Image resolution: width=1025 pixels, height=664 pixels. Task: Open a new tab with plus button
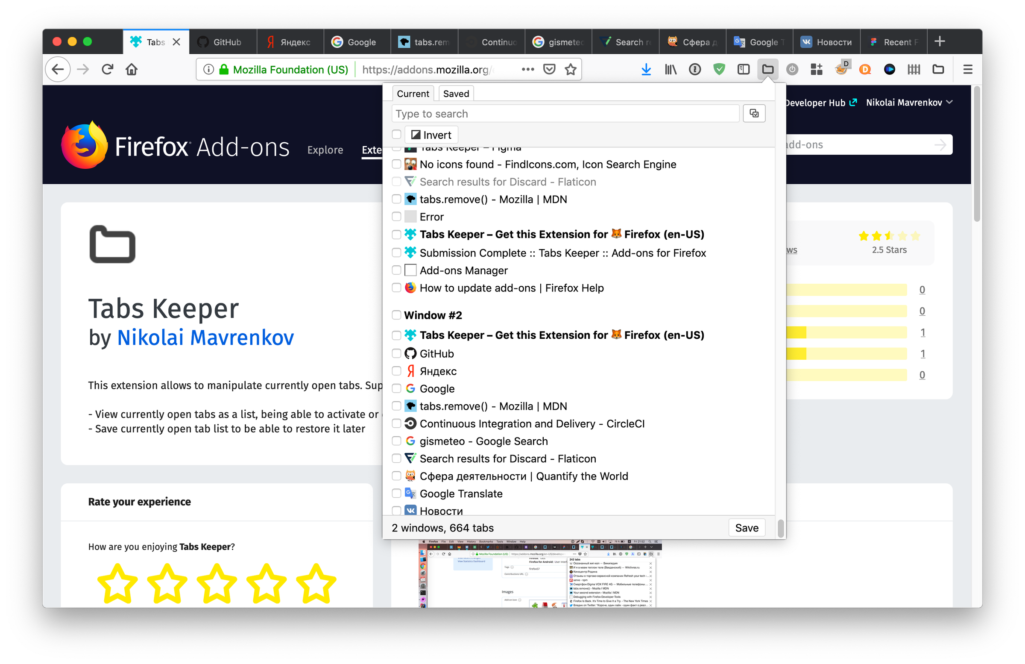[x=940, y=41]
